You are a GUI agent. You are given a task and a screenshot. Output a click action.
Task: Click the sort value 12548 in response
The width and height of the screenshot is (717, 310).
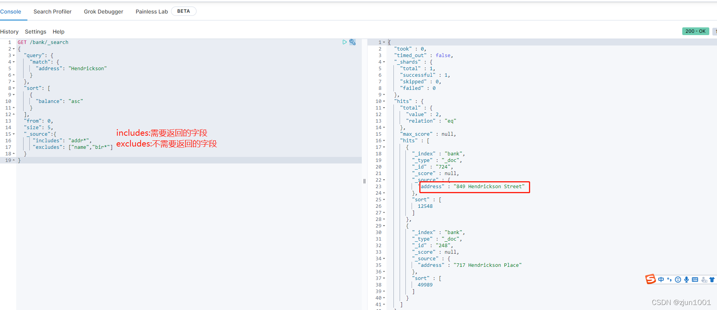point(425,206)
